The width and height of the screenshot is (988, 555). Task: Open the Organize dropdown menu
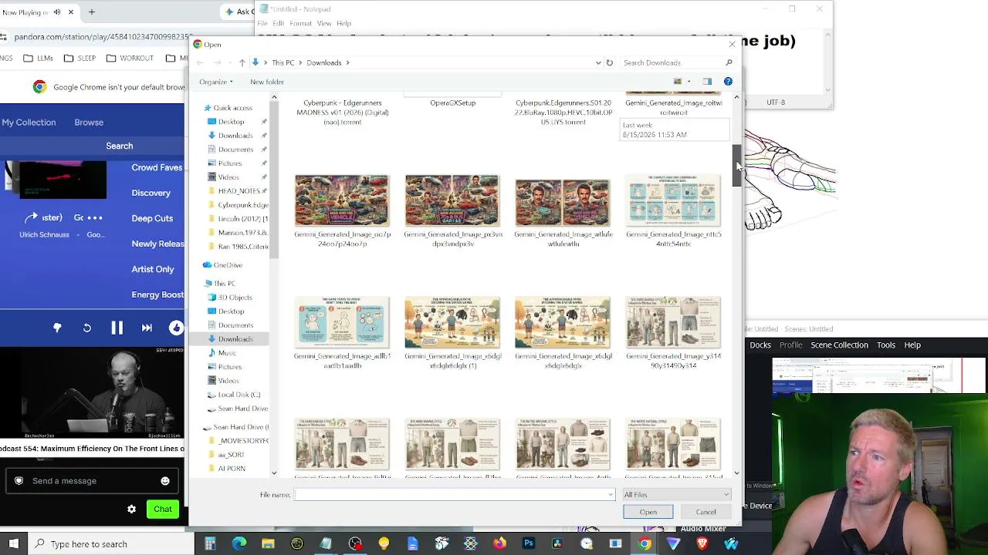tap(215, 82)
